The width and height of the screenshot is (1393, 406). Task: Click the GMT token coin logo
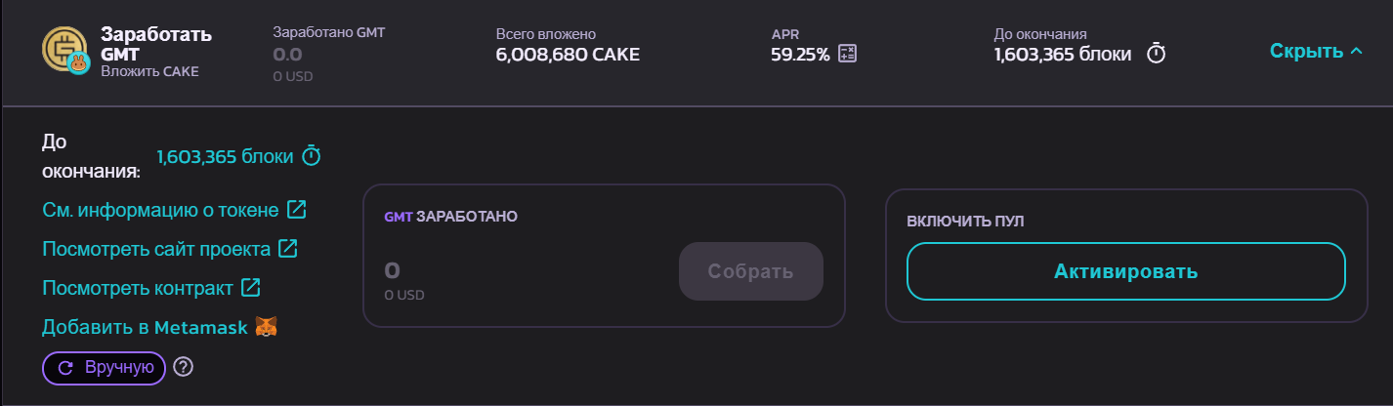(x=64, y=49)
